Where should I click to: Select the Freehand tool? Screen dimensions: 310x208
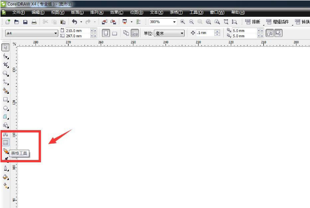click(6, 82)
